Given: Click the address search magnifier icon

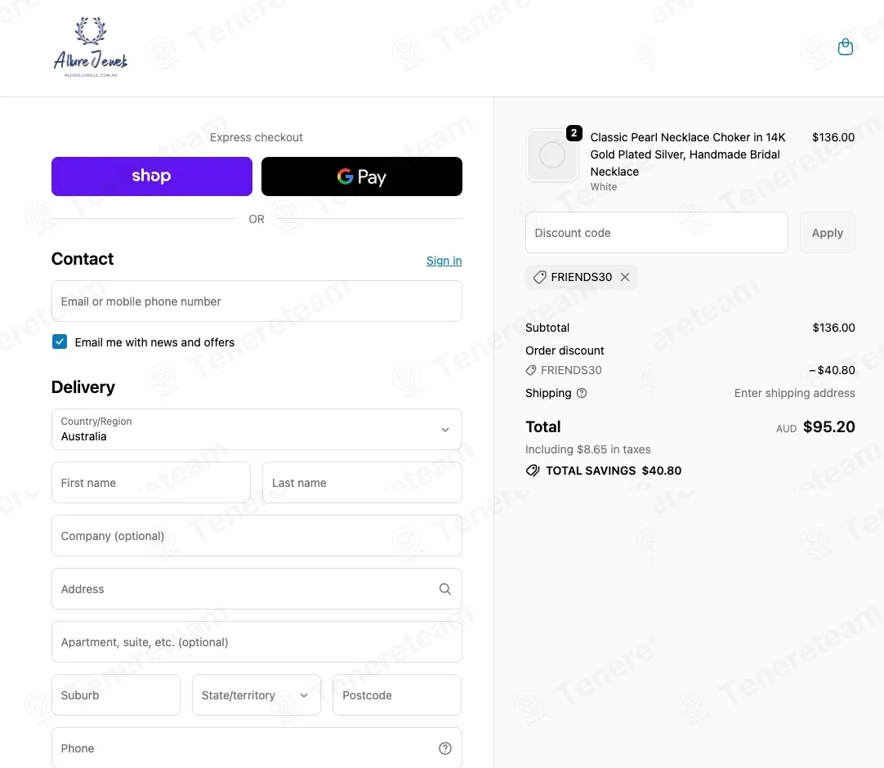Looking at the screenshot, I should [444, 589].
